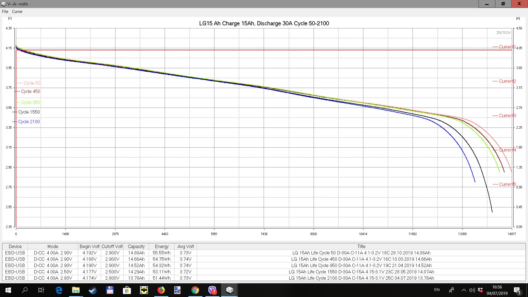Screen dimensions: 528x297
Task: Open the Microsoft Store icon
Action: point(127,290)
